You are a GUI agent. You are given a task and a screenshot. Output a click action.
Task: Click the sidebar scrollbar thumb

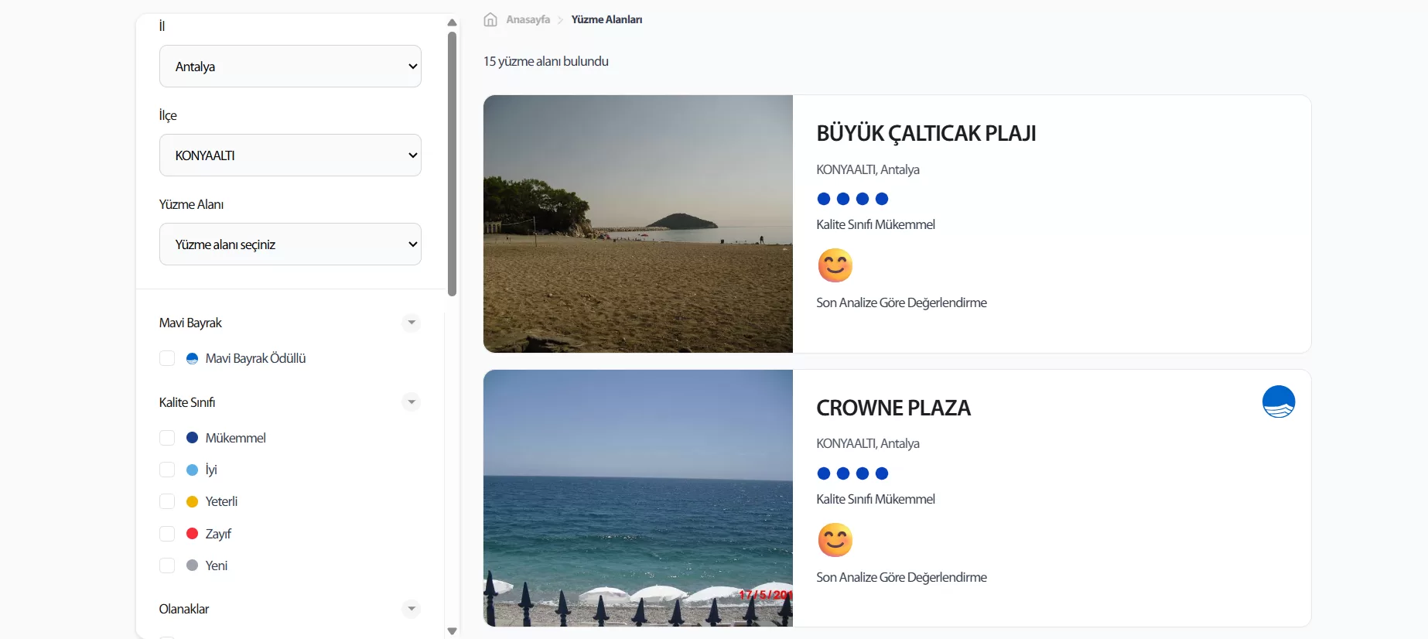coord(453,164)
